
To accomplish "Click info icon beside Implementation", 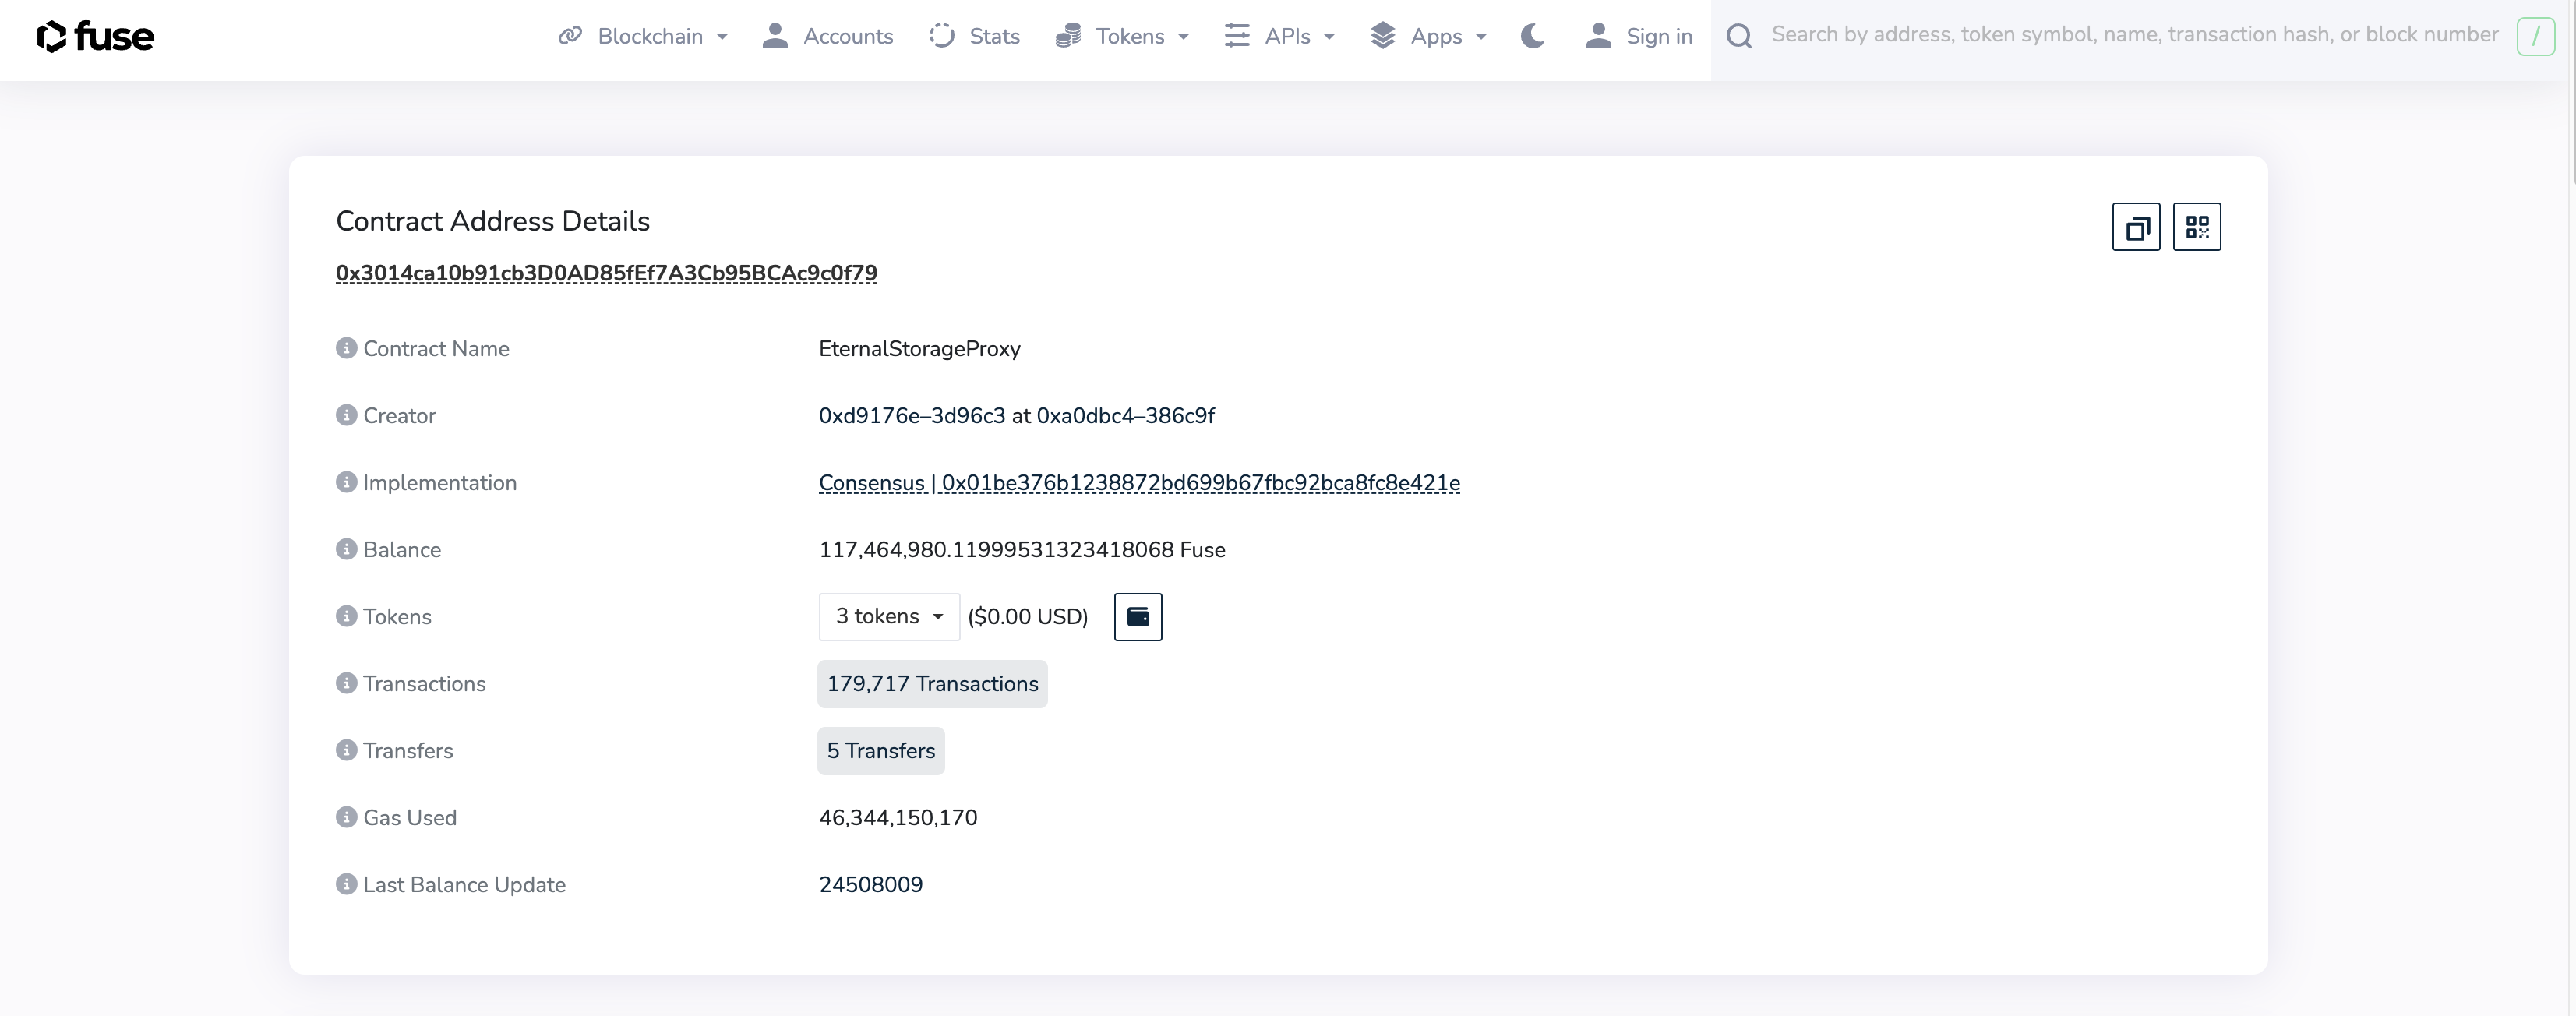I will tap(346, 483).
